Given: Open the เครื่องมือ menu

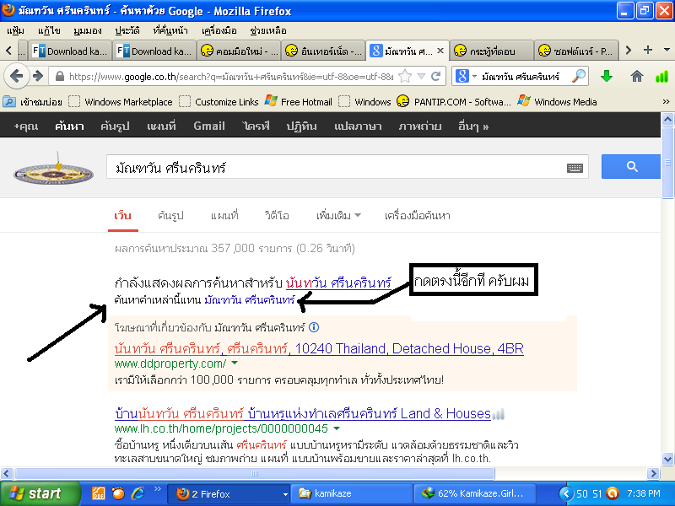Looking at the screenshot, I should (x=219, y=30).
